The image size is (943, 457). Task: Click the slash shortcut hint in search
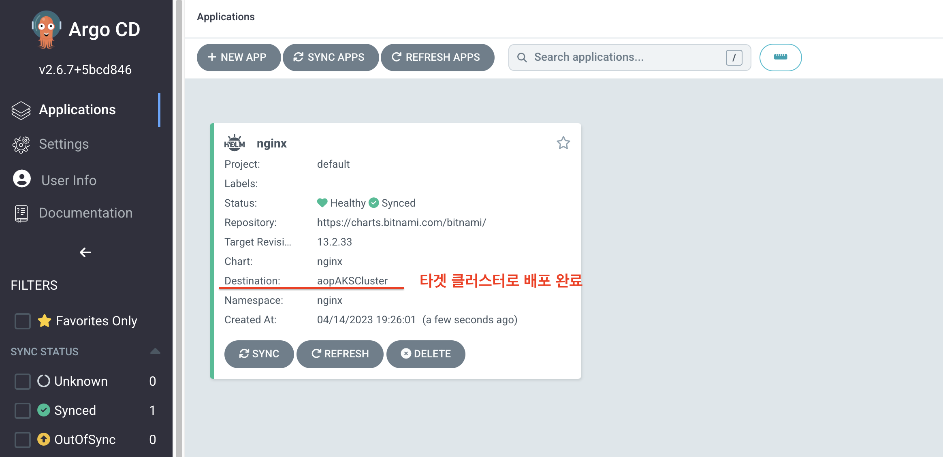(x=734, y=58)
